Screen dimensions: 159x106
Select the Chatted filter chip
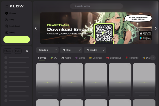[x=18, y=51]
